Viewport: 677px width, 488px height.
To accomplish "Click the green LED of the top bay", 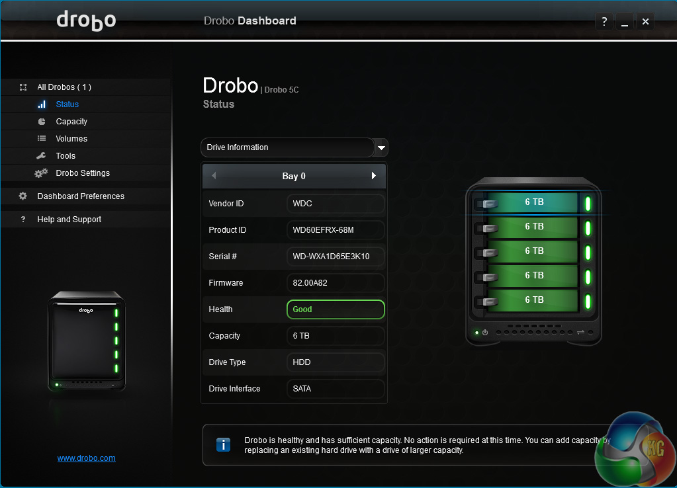I will tap(588, 204).
